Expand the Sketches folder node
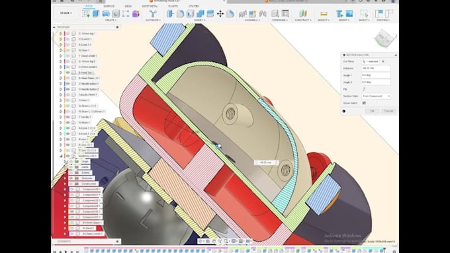 click(x=65, y=178)
